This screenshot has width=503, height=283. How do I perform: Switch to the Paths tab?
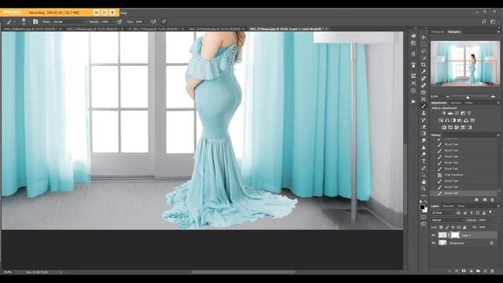(x=461, y=206)
